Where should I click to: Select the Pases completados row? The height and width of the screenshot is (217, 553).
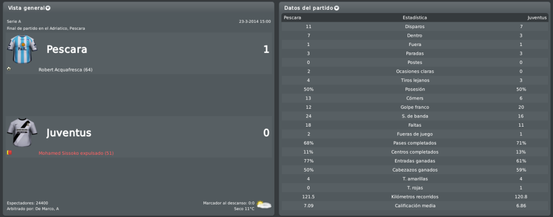[x=414, y=143]
